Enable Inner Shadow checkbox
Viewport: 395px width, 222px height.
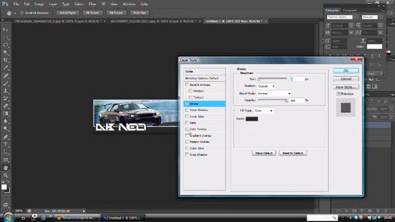click(x=186, y=110)
